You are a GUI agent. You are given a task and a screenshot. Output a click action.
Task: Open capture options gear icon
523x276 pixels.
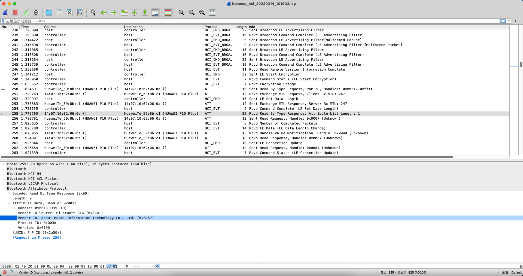tap(36, 13)
